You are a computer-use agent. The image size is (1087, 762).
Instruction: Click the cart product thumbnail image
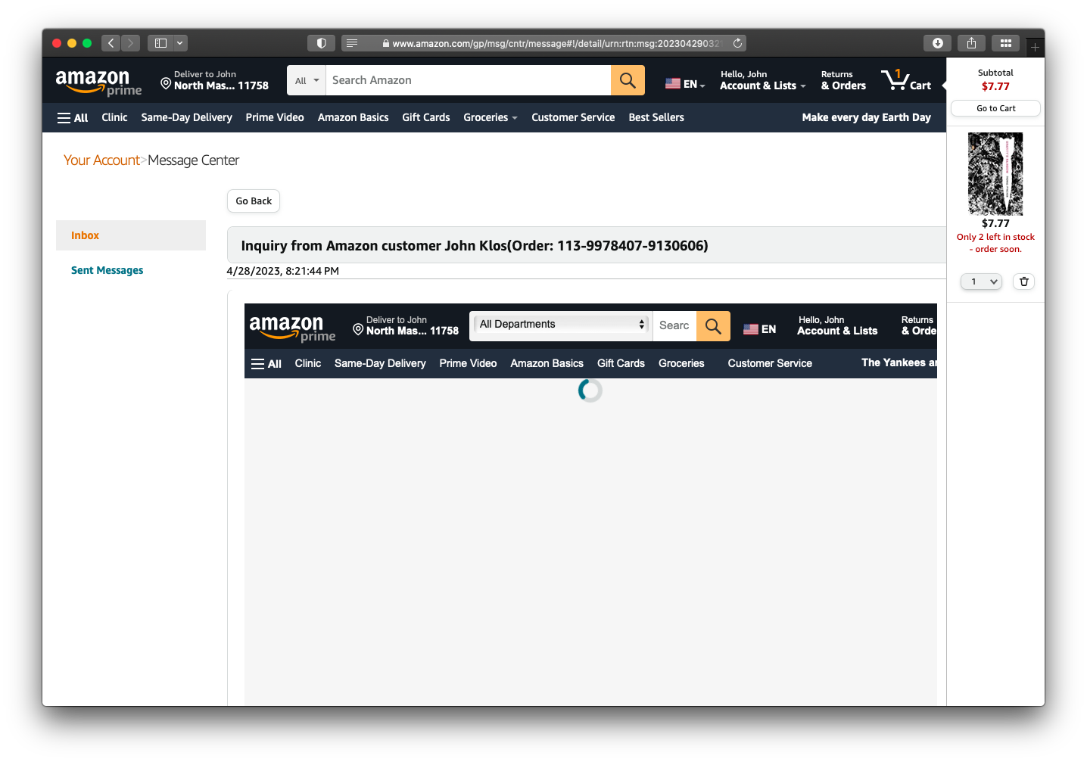point(995,174)
